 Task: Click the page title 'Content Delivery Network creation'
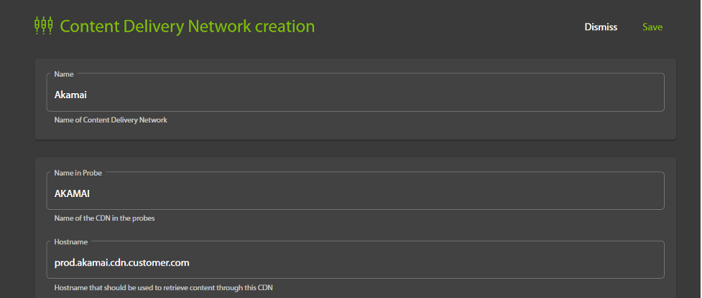click(187, 27)
